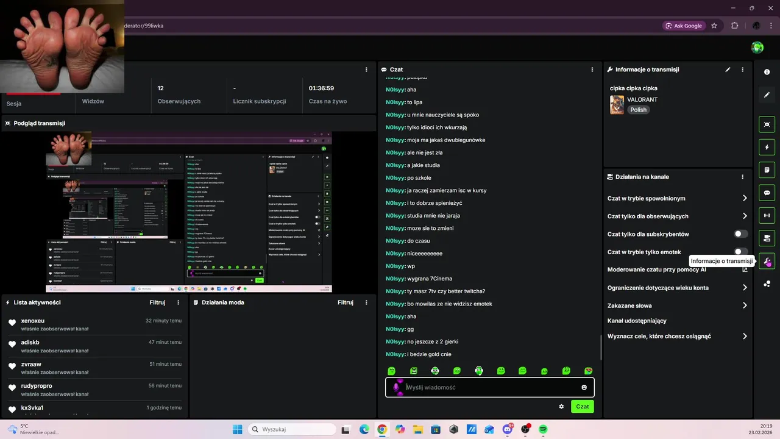
Task: Click xenoxeu entry in activity list
Action: 95,324
